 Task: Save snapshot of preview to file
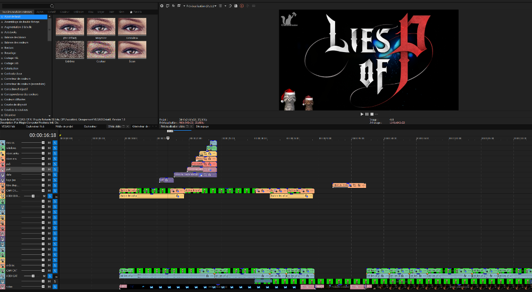point(236,5)
